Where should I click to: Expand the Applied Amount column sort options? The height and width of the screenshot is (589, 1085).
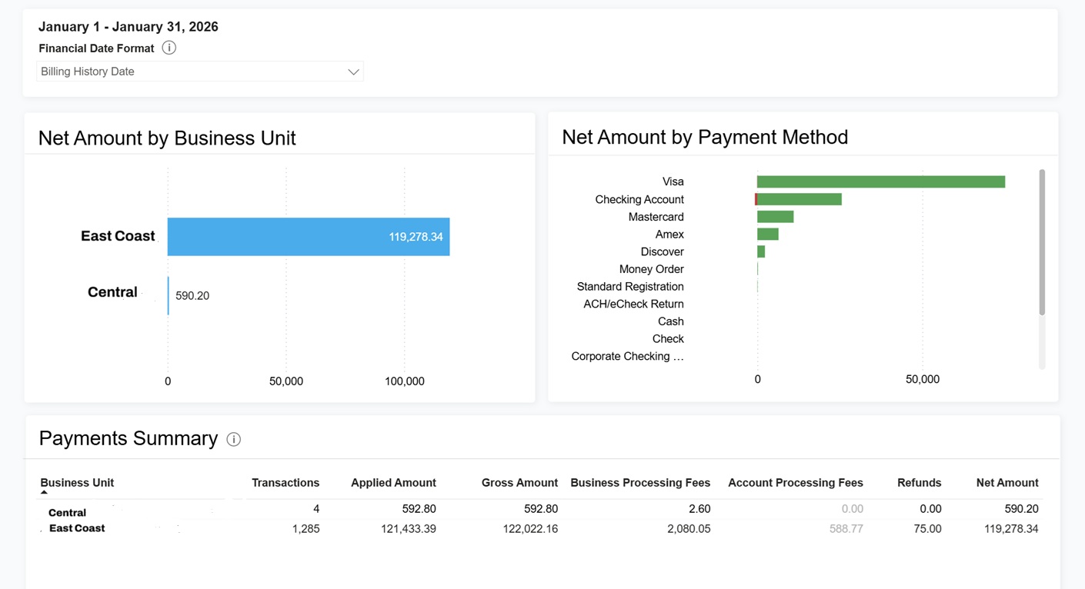pyautogui.click(x=393, y=482)
